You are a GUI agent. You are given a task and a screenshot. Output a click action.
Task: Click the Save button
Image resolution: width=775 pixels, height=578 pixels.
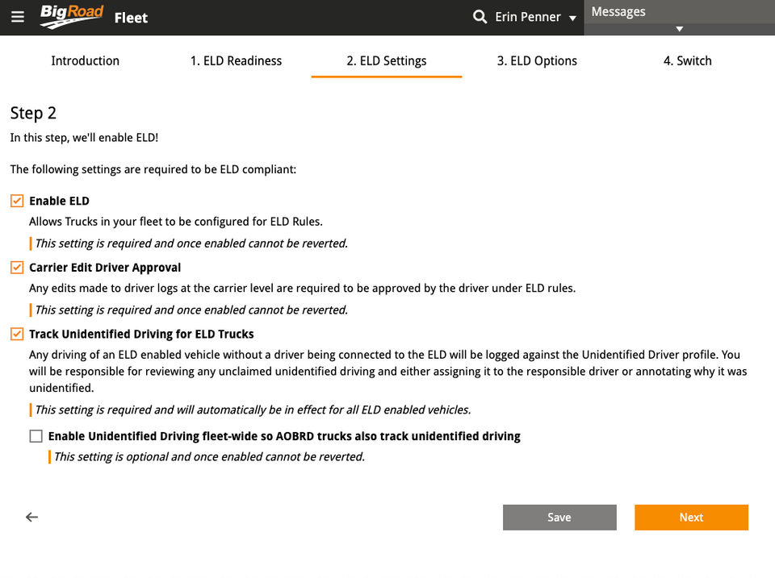point(559,518)
